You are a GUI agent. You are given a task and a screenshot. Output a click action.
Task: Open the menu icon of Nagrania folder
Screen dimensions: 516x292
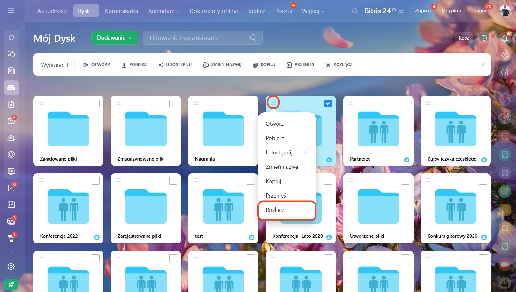[x=196, y=103]
